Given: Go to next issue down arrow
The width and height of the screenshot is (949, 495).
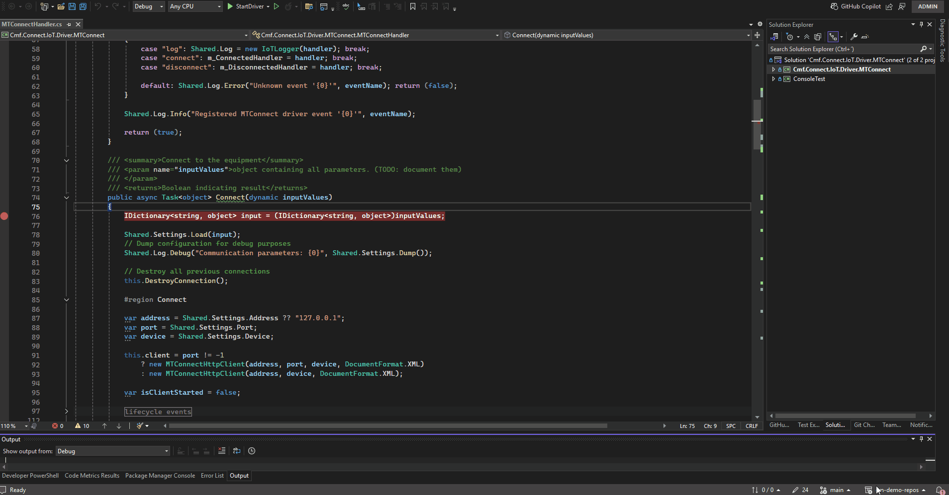Looking at the screenshot, I should coord(119,426).
